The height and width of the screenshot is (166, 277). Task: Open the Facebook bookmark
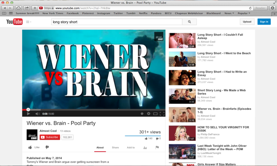pyautogui.click(x=72, y=14)
